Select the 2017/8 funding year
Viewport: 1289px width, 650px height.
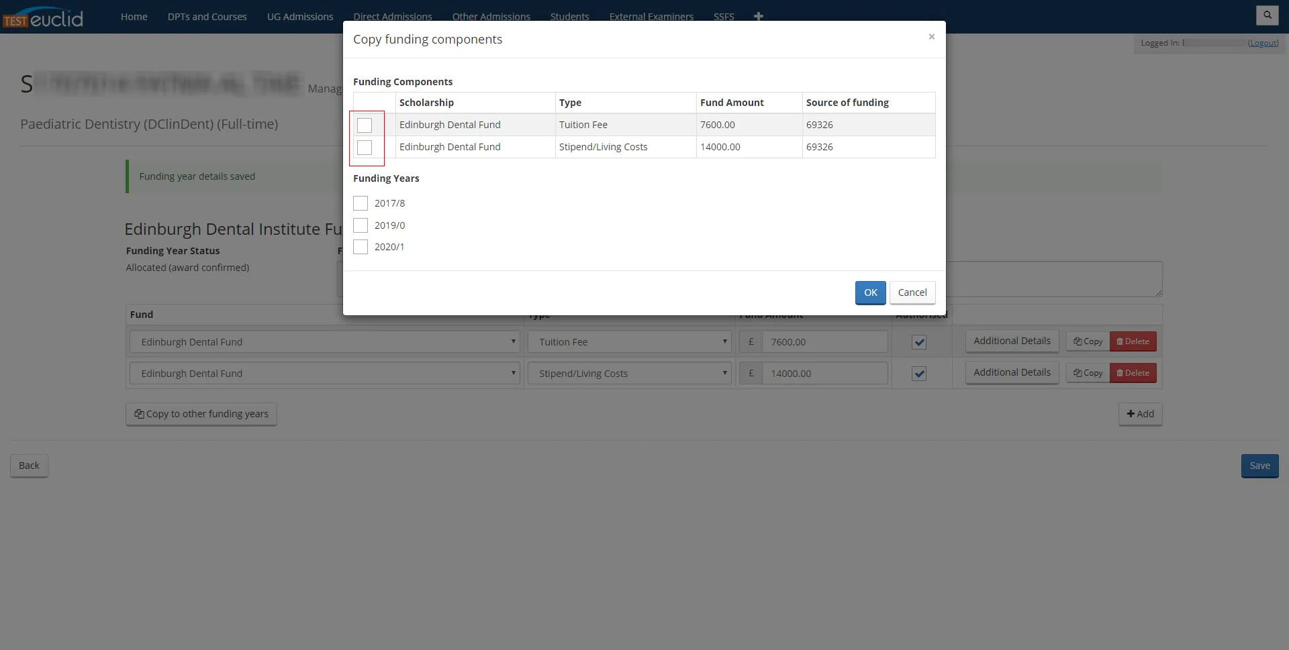click(361, 203)
